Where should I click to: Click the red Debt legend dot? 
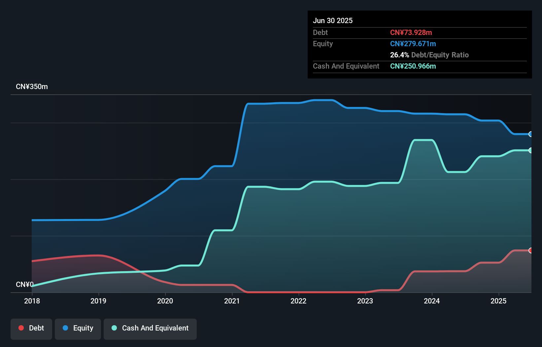(x=21, y=328)
